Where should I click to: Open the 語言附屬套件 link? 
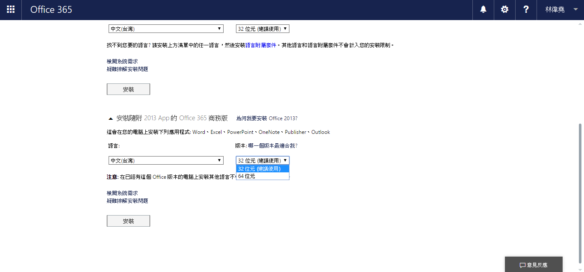pyautogui.click(x=261, y=45)
